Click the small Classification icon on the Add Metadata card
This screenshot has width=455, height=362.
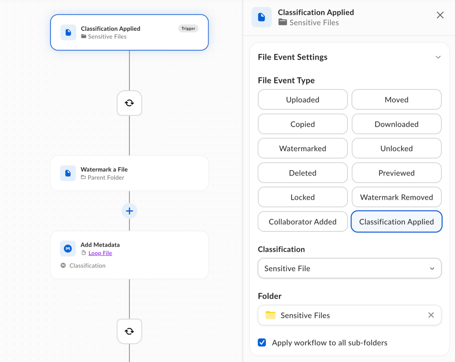63,266
